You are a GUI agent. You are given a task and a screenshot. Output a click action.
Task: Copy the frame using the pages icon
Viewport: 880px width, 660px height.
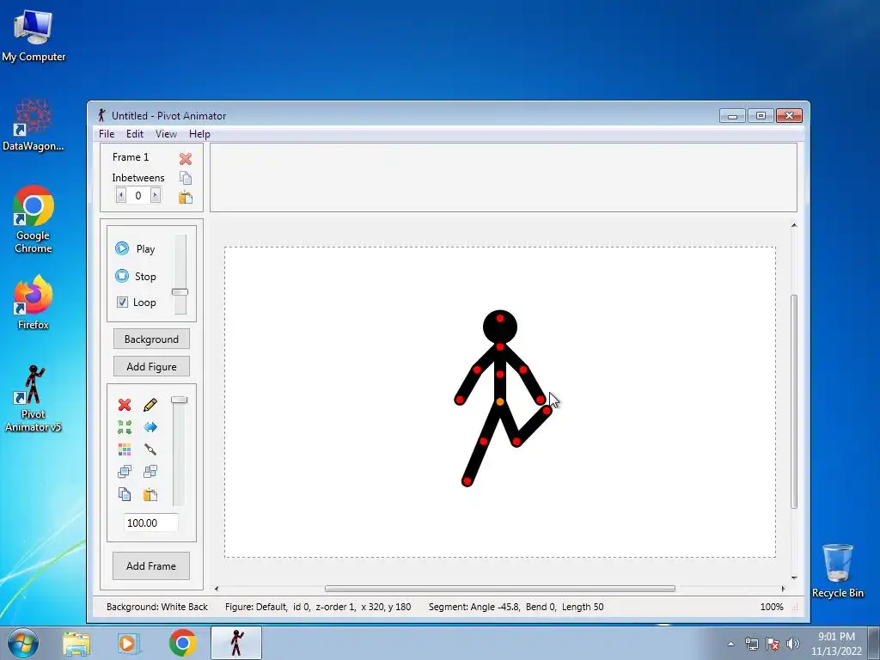coord(186,178)
